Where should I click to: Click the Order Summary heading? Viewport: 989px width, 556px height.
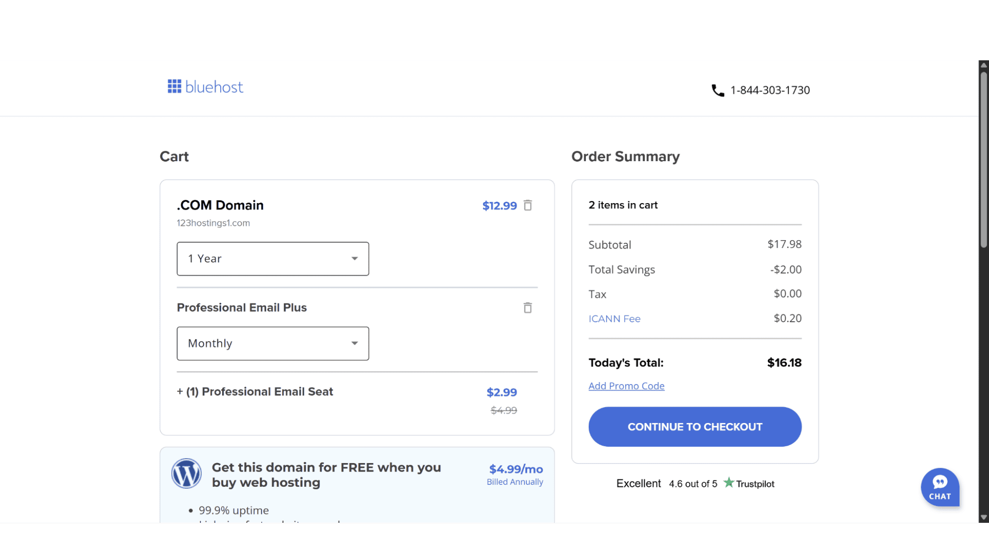(625, 156)
